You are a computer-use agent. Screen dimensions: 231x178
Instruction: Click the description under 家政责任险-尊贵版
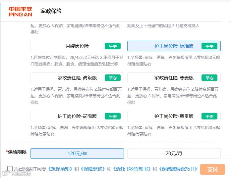pos(173,96)
